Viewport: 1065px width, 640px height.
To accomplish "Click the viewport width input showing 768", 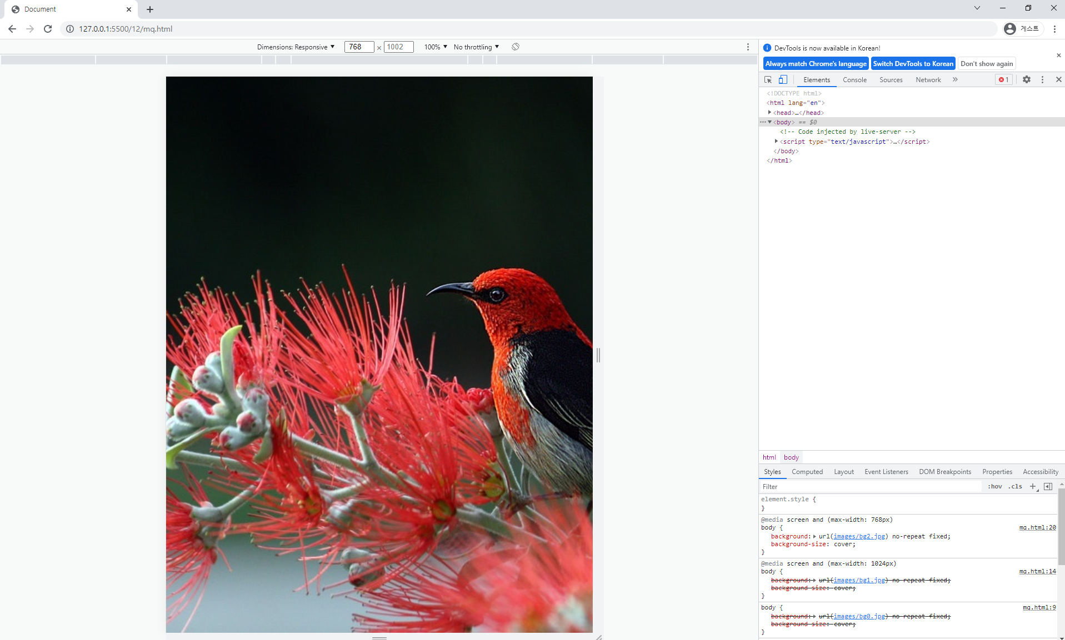I will 358,47.
